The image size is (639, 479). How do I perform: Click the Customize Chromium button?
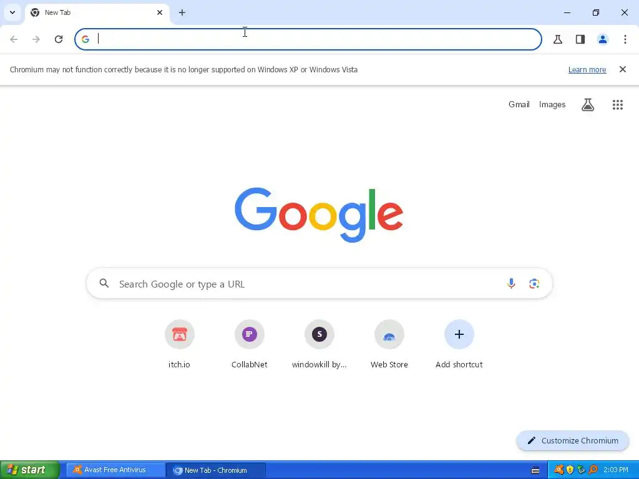pos(573,441)
